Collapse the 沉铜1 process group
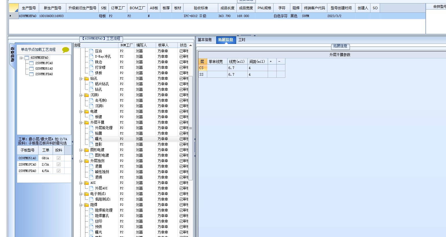The width and height of the screenshot is (446, 237). [x=81, y=95]
